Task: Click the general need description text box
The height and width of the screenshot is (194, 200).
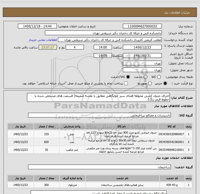Action: pyautogui.click(x=98, y=97)
